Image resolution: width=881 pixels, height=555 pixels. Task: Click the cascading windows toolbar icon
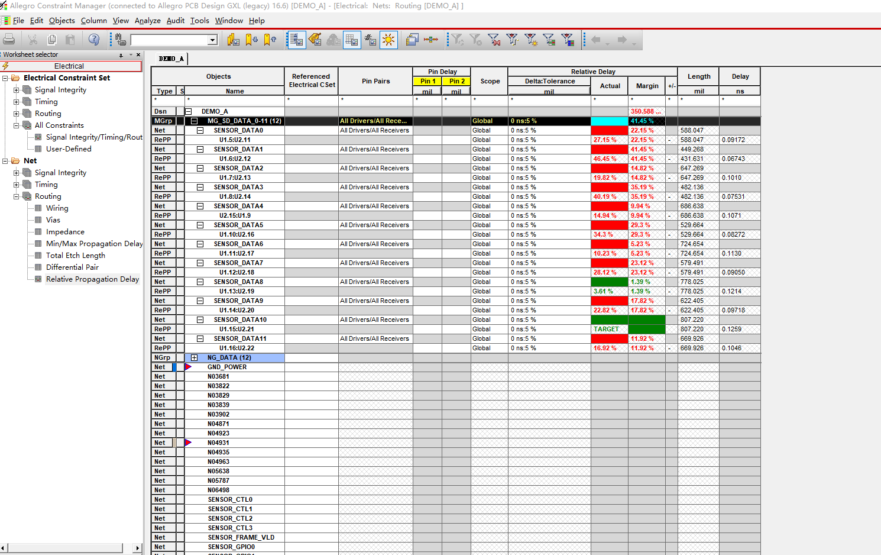412,40
